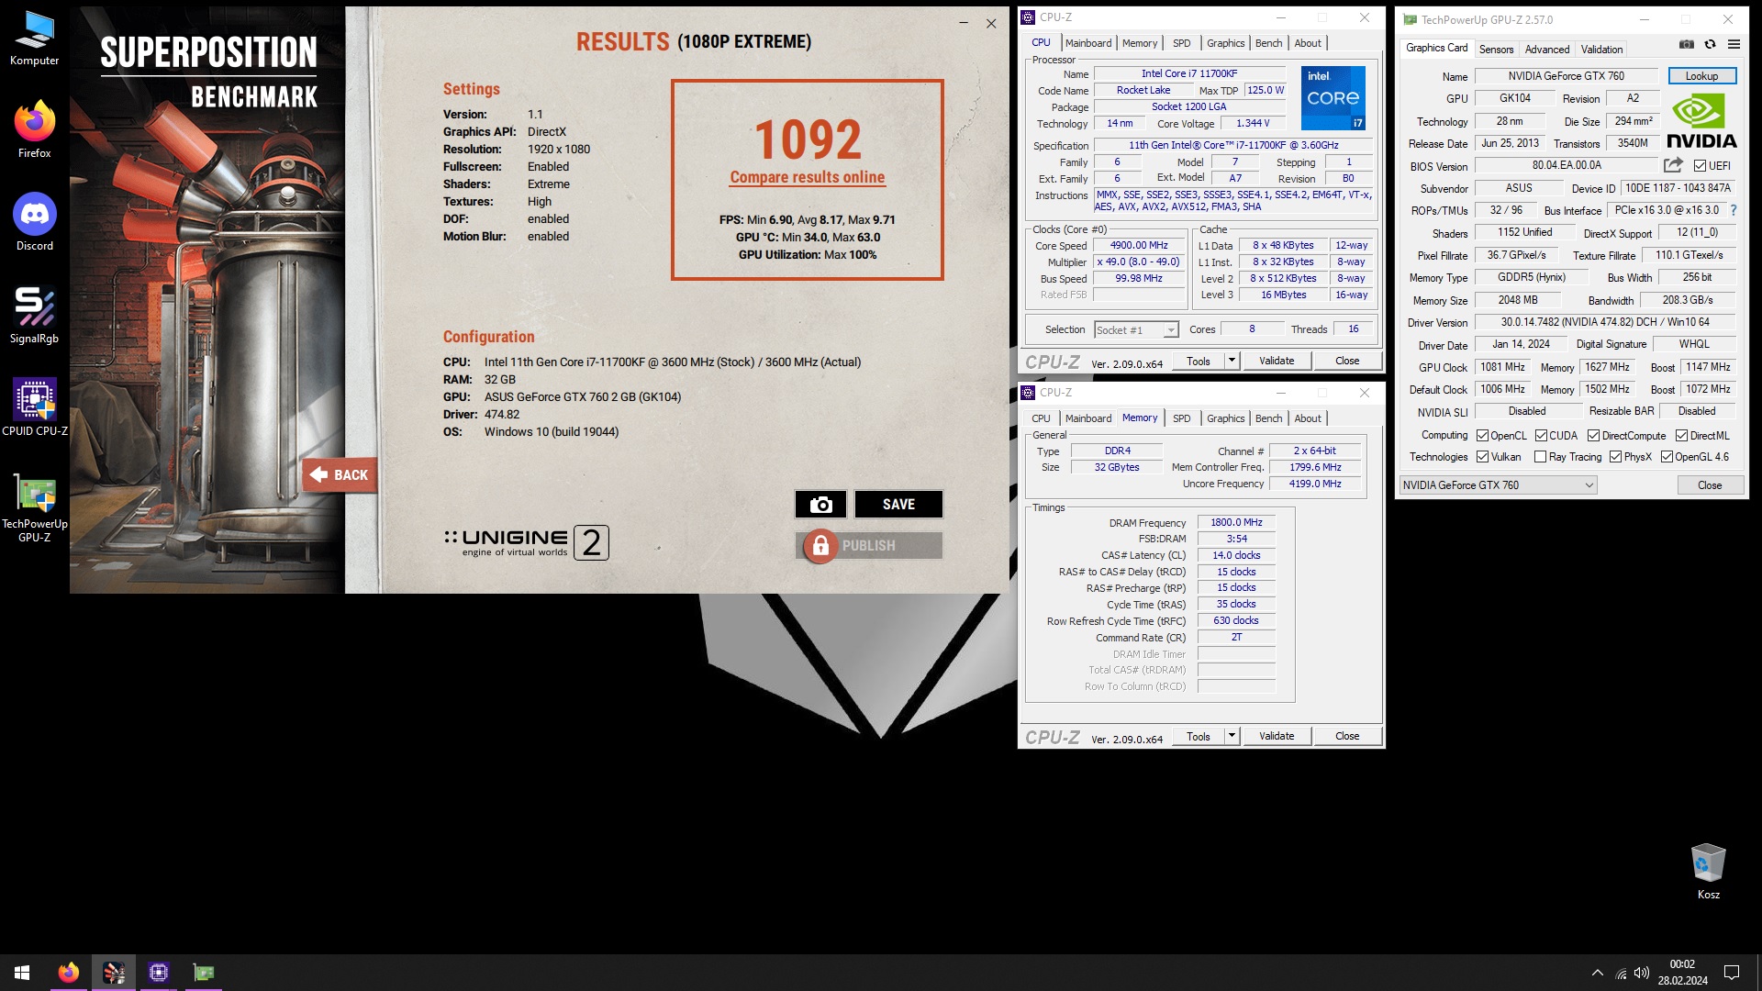Open the Validation tab in GPU-Z
Viewport: 1762px width, 991px height.
pyautogui.click(x=1601, y=50)
